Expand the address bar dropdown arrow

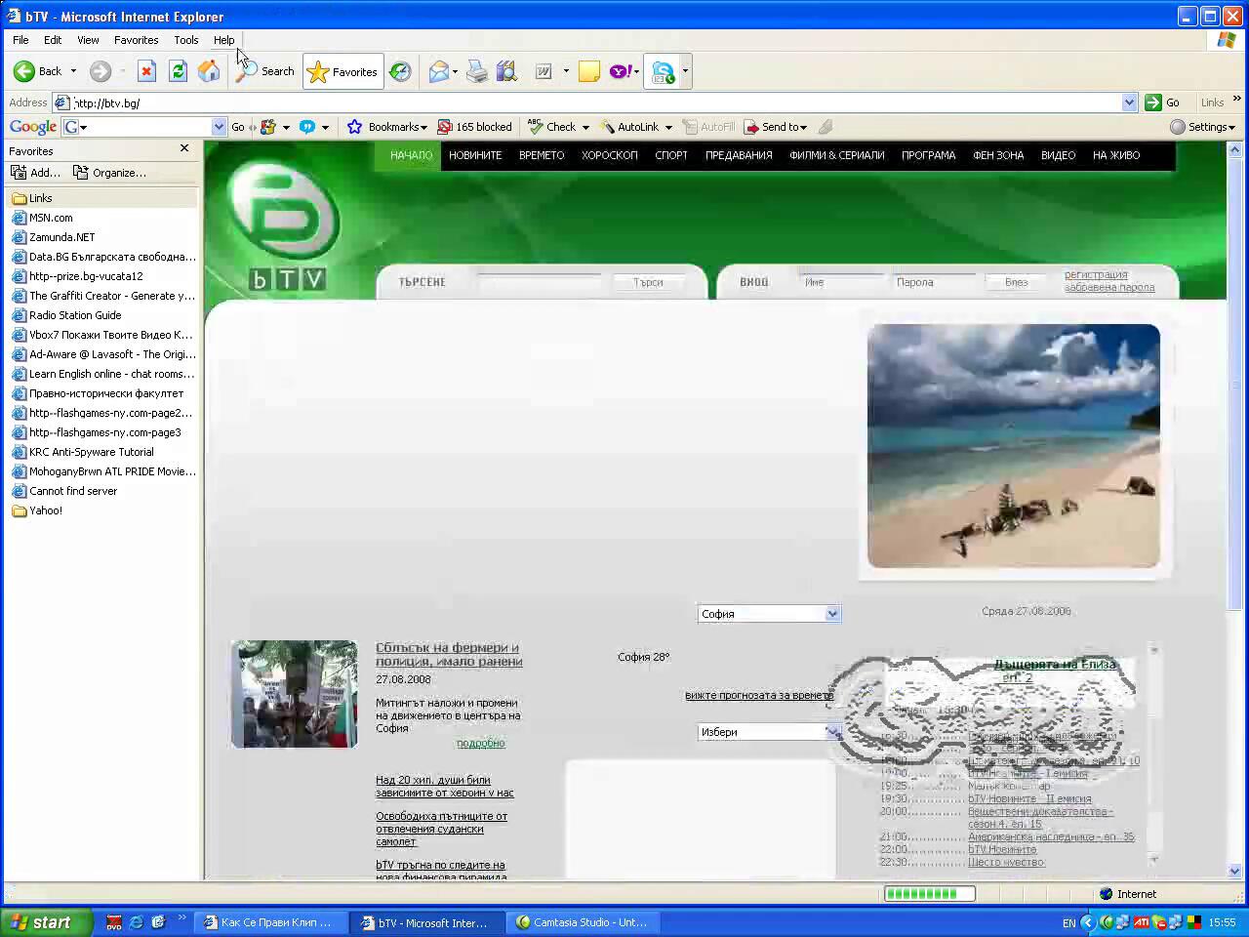pyautogui.click(x=1129, y=102)
